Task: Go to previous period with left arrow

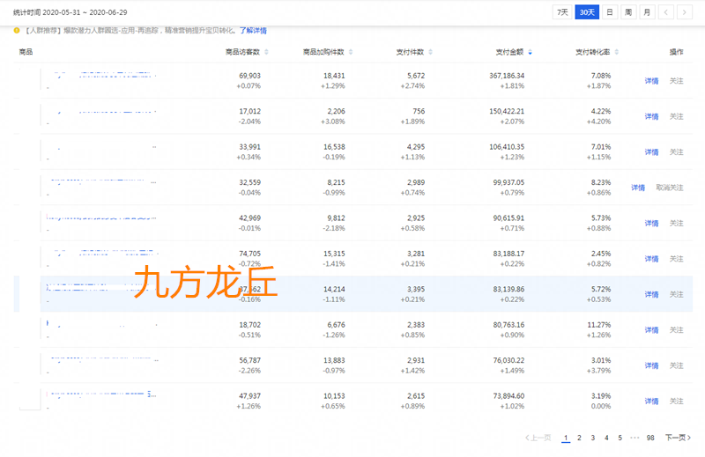Action: pyautogui.click(x=666, y=12)
